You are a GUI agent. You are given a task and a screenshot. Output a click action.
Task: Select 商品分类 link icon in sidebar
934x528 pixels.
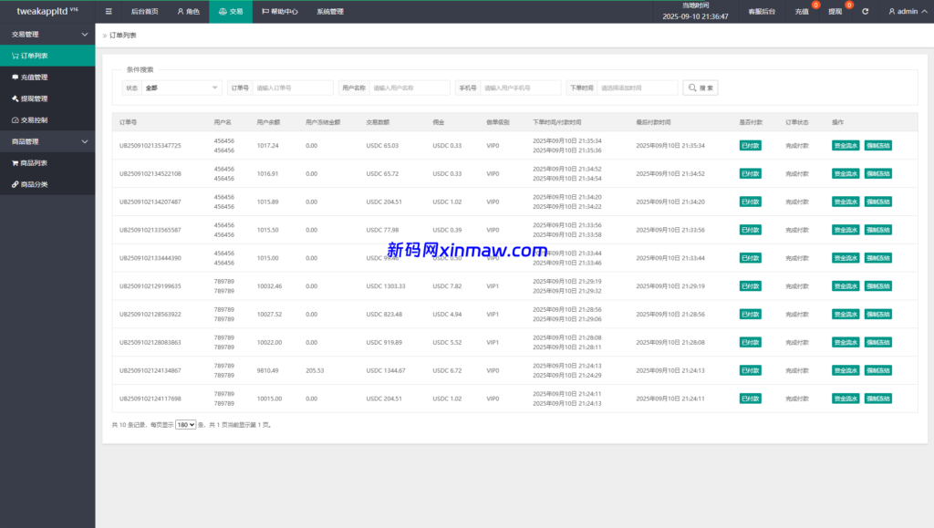point(16,182)
